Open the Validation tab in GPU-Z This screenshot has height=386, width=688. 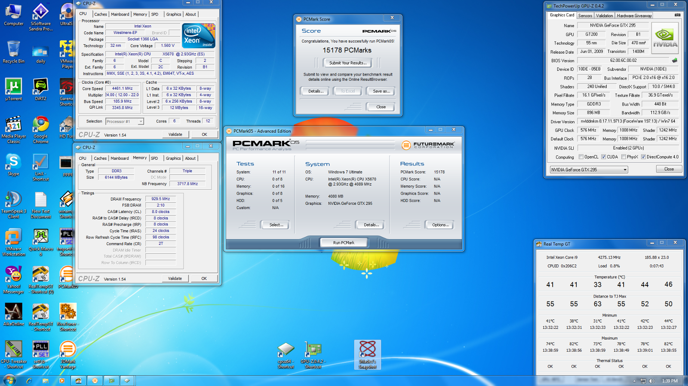pos(604,15)
